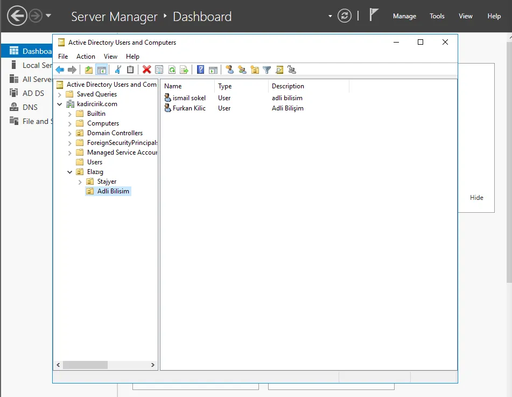Open navigation history dropdown arrow
Viewport: 512px width, 397px height.
48,15
